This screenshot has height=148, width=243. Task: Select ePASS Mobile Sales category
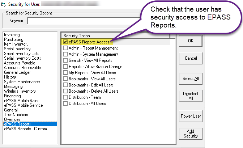[22, 101]
